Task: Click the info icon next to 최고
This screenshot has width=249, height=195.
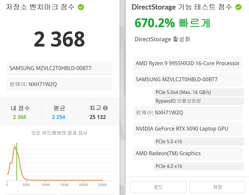Action: (x=105, y=108)
